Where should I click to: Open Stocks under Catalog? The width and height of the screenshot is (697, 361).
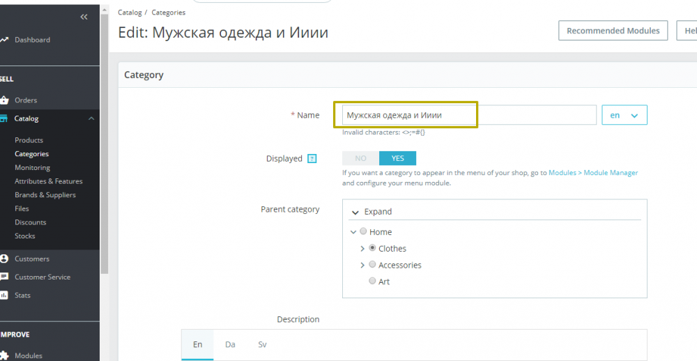(x=25, y=236)
